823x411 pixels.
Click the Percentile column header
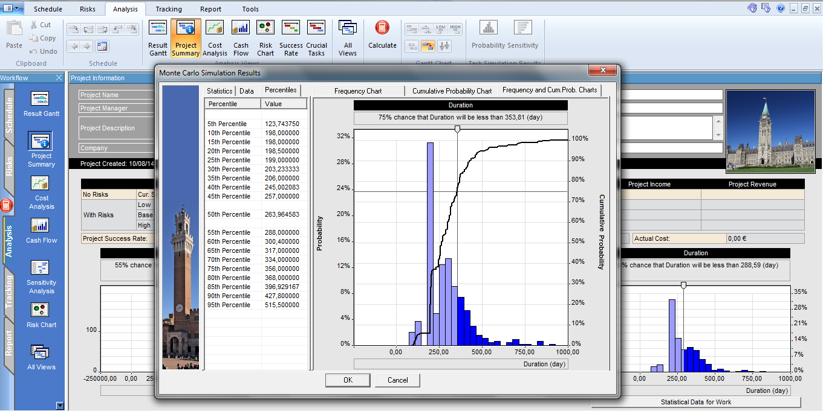coord(233,104)
